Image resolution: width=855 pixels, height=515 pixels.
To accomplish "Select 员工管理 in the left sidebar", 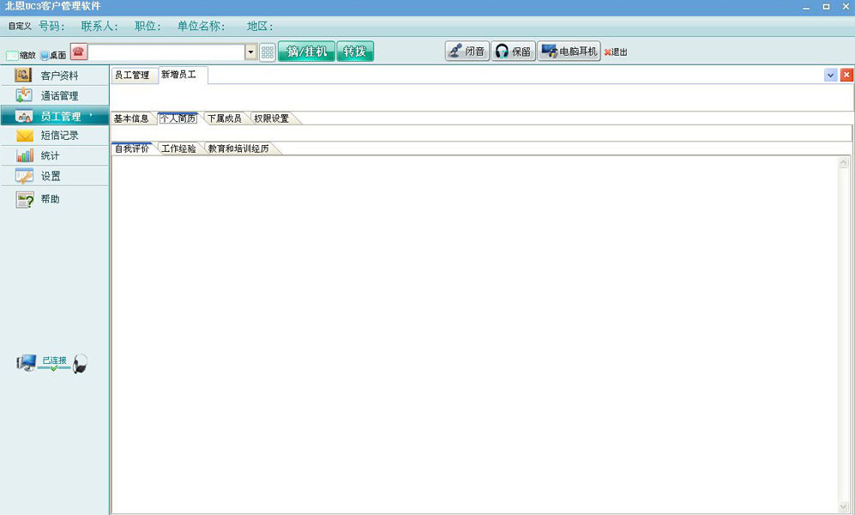I will coord(55,116).
